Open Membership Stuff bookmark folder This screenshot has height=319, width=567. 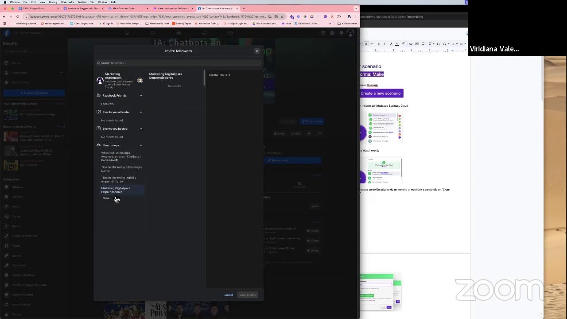[x=158, y=23]
